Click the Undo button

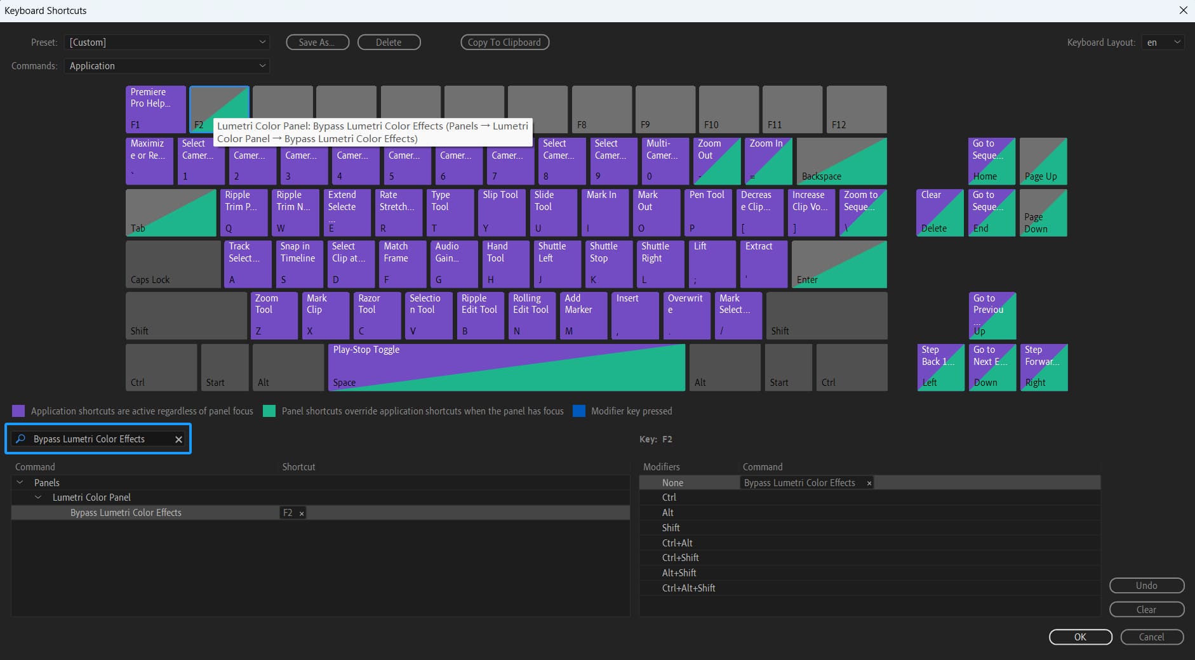click(1146, 585)
